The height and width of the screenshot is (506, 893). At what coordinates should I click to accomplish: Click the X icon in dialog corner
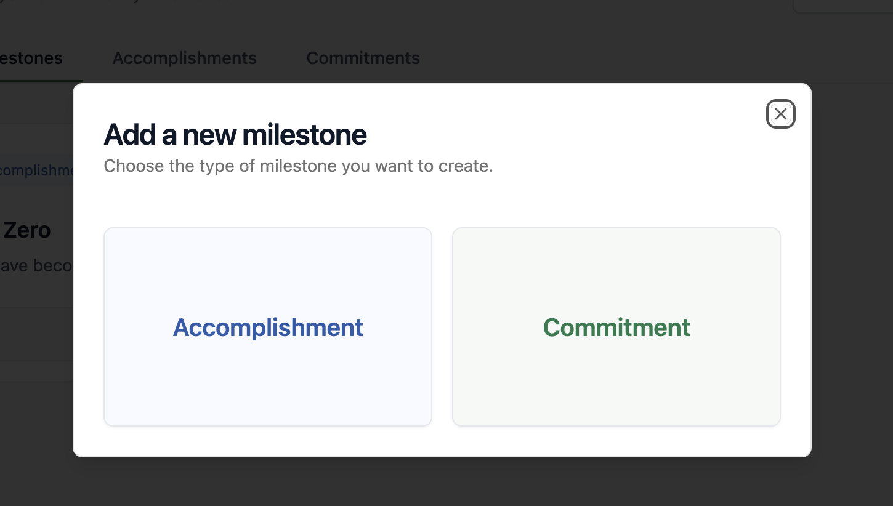coord(780,114)
